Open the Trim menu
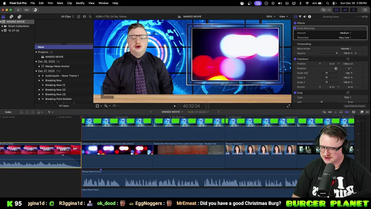The height and width of the screenshot is (209, 371). coord(50,3)
